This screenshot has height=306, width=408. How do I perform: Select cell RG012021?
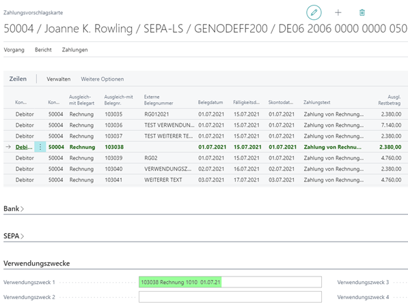click(x=157, y=114)
